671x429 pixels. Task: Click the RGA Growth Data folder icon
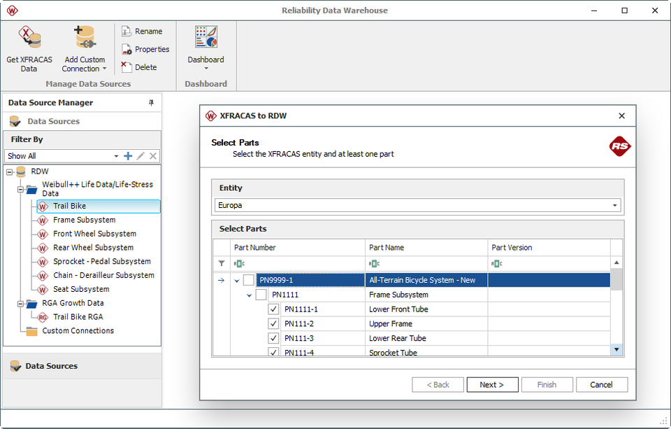coord(31,304)
